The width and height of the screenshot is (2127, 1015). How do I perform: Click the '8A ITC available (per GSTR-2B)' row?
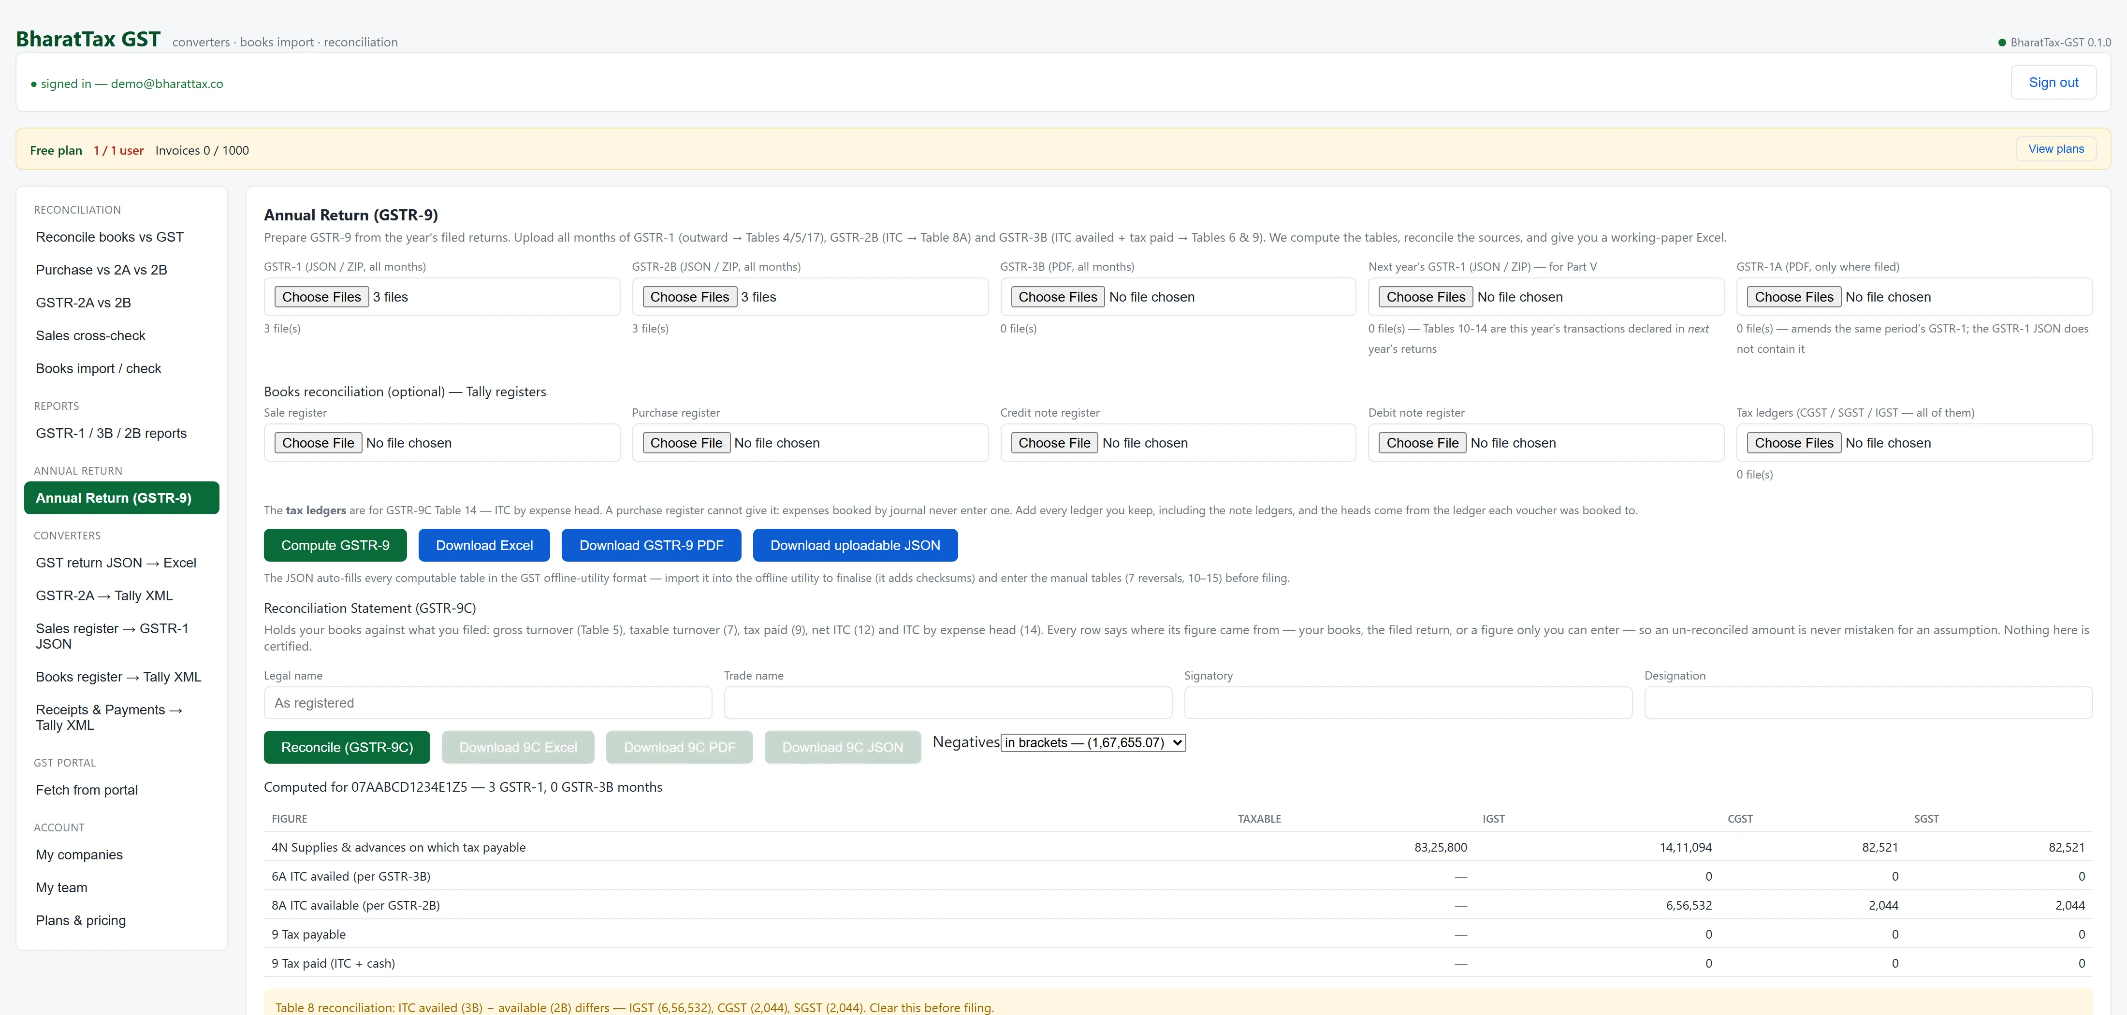(1178, 905)
